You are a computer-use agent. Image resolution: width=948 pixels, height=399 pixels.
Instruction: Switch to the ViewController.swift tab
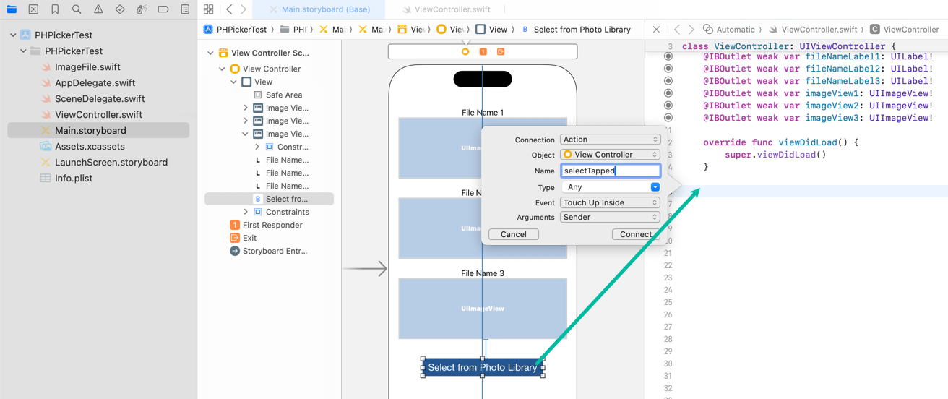click(x=446, y=9)
